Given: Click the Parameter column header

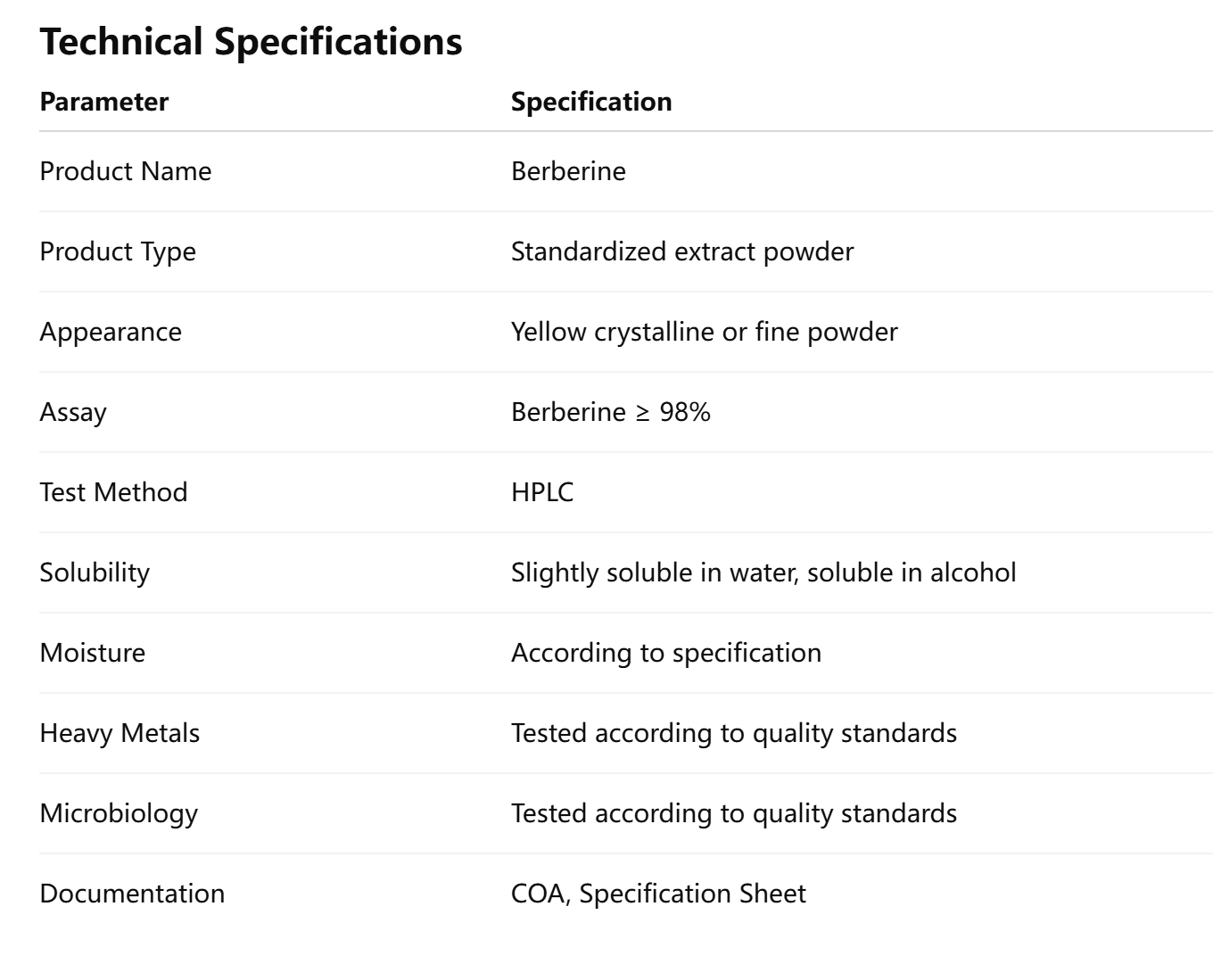Looking at the screenshot, I should pyautogui.click(x=103, y=102).
